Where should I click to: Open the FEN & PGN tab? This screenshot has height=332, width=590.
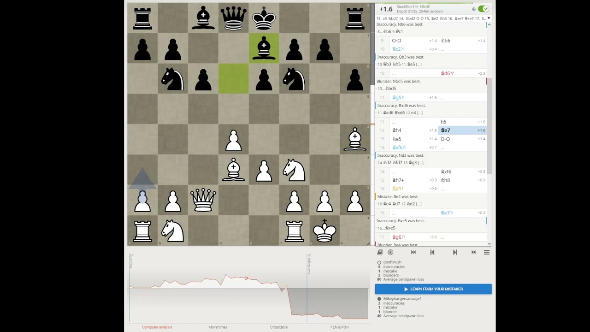coord(340,327)
